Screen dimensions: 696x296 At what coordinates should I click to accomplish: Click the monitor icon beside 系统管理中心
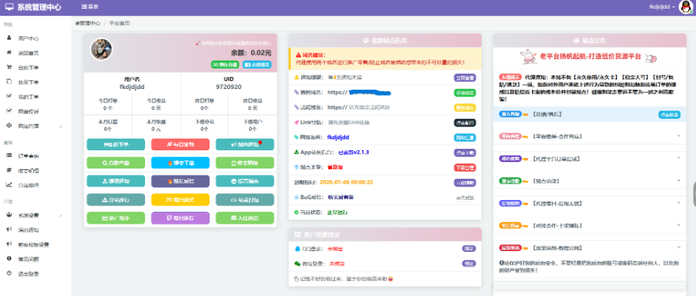click(x=9, y=7)
